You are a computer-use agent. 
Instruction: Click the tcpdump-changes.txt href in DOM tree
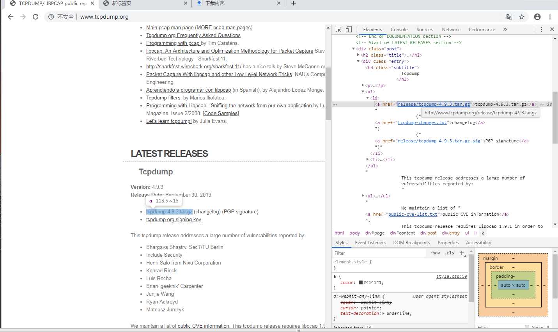coord(422,123)
